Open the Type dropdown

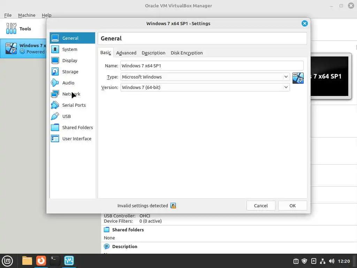205,77
